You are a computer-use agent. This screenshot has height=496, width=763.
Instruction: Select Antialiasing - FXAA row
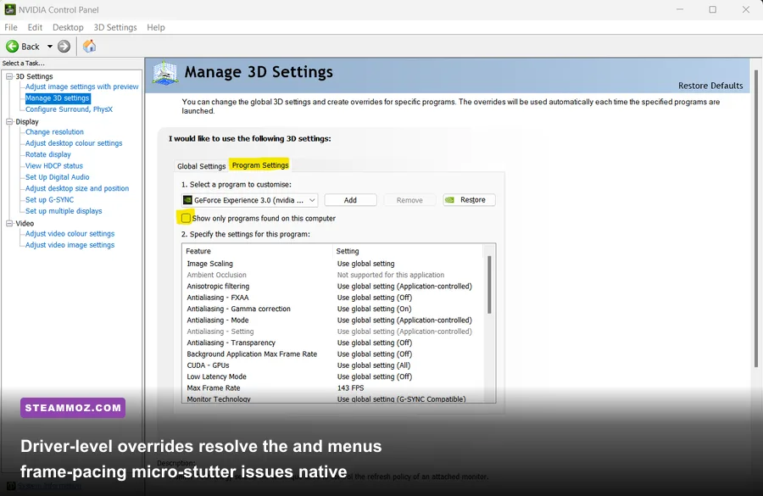tap(334, 298)
